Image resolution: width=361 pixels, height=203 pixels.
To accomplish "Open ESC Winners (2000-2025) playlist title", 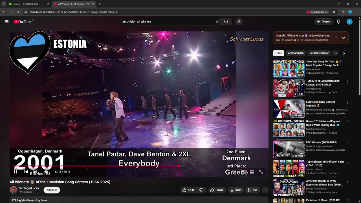I will 321,142.
